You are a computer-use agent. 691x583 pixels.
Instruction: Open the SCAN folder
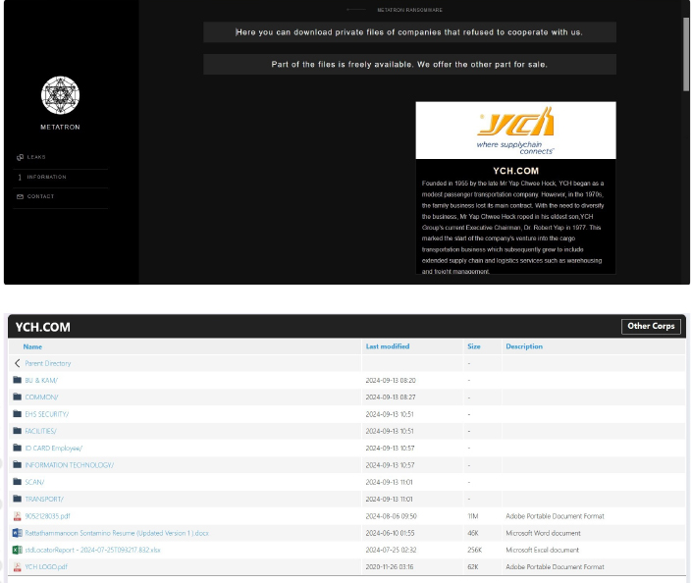(x=34, y=482)
